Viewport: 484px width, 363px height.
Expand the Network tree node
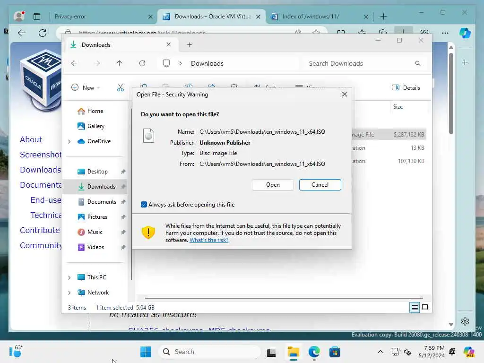pyautogui.click(x=69, y=293)
